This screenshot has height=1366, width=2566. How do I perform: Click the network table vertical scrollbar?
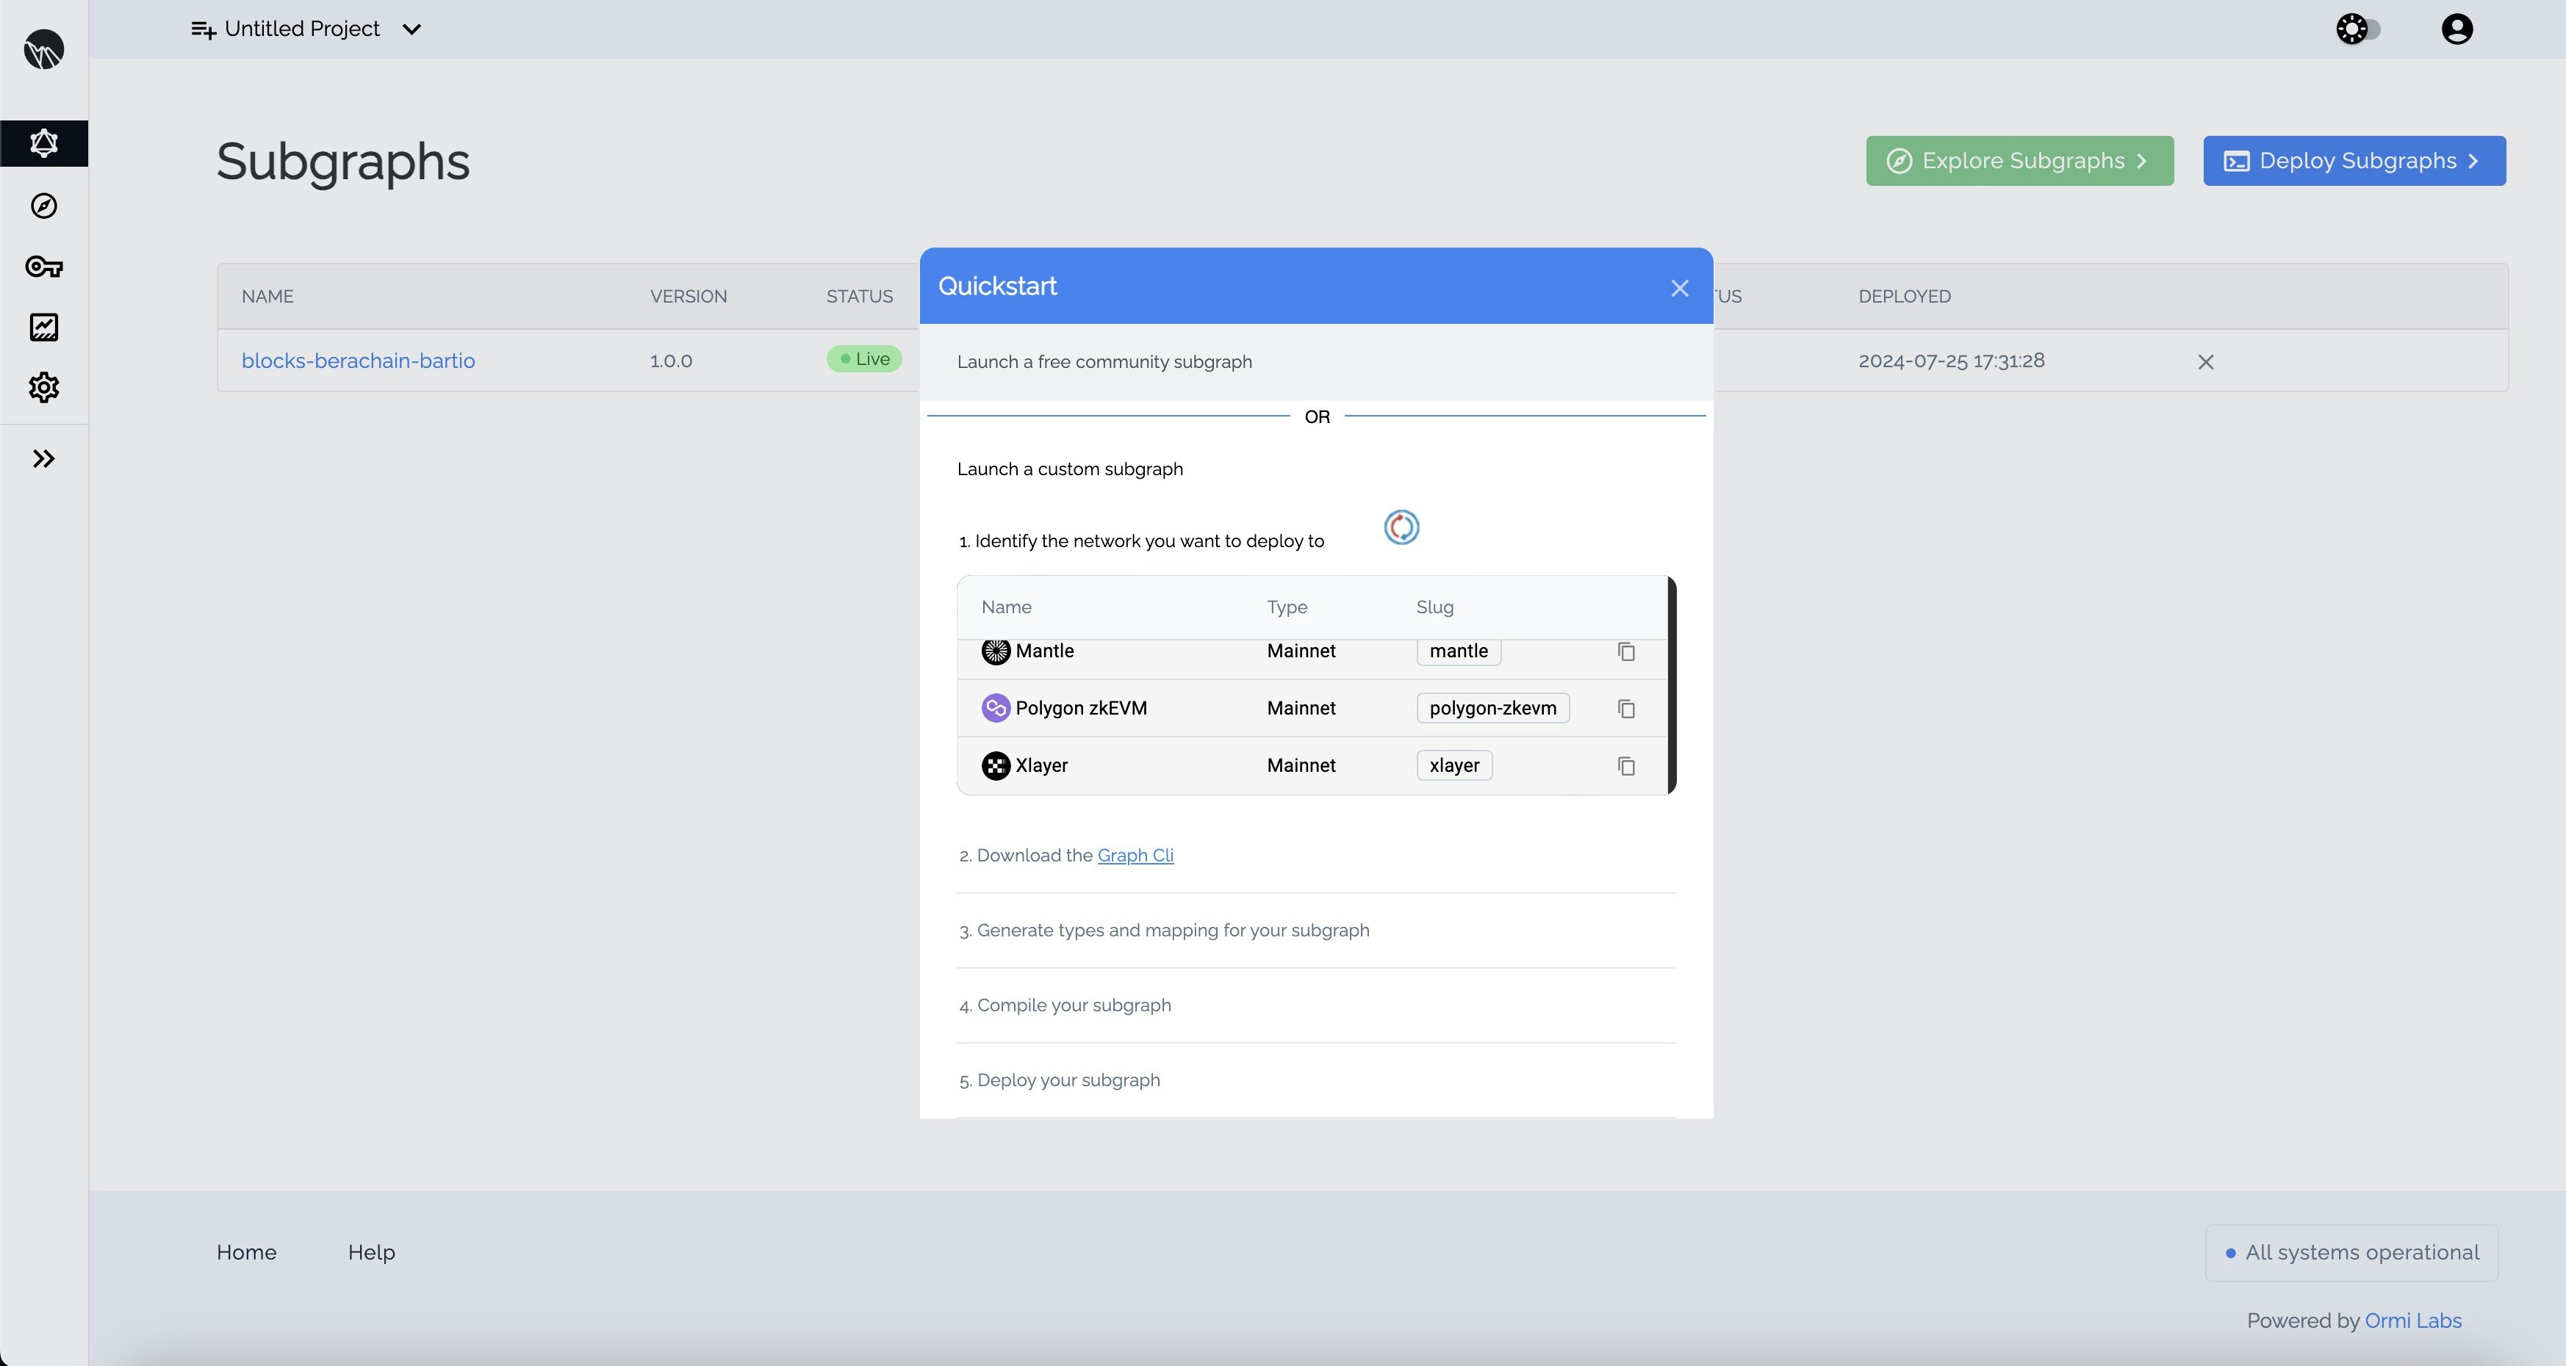(x=1672, y=685)
